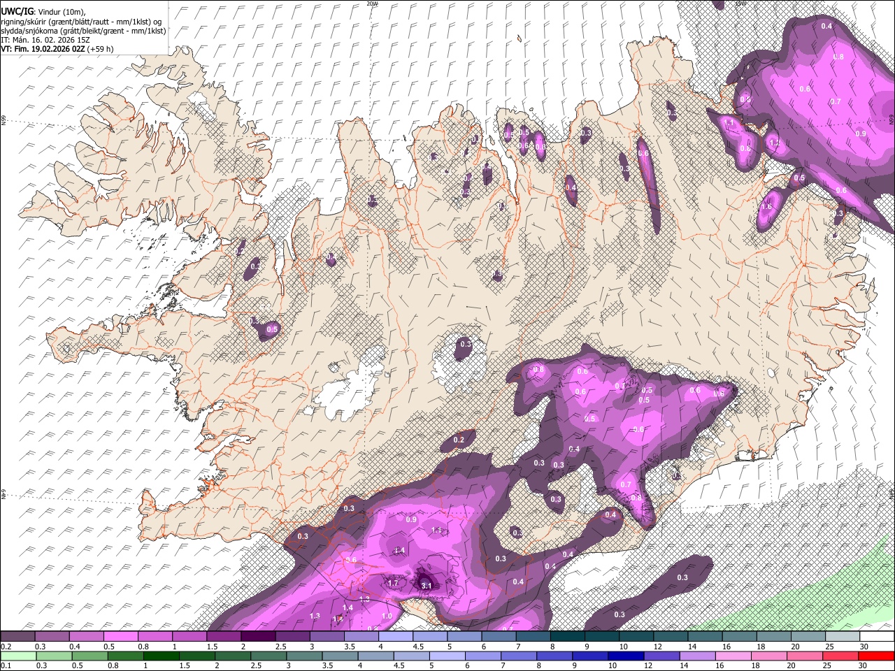This screenshot has height=671, width=895.
Task: Select the 'rigning/skúrir (grænt/blátt/rautt - mm/1klst) og' line
Action: coord(81,21)
